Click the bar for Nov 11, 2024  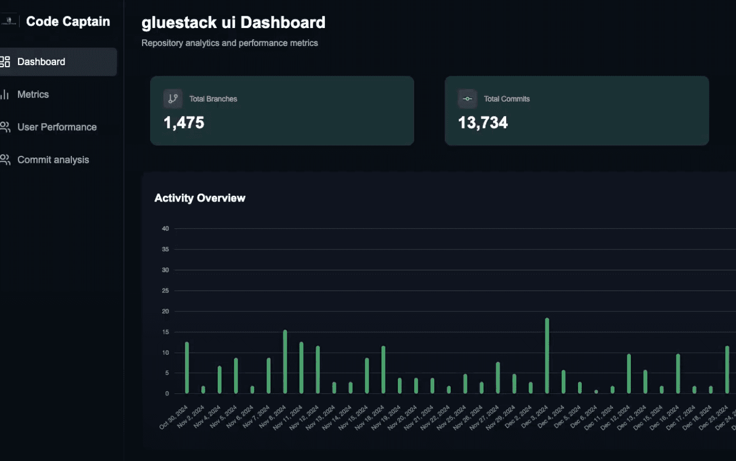(302, 368)
